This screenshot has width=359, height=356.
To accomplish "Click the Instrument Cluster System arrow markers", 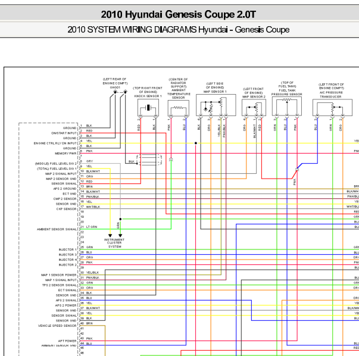I will coord(115,235).
